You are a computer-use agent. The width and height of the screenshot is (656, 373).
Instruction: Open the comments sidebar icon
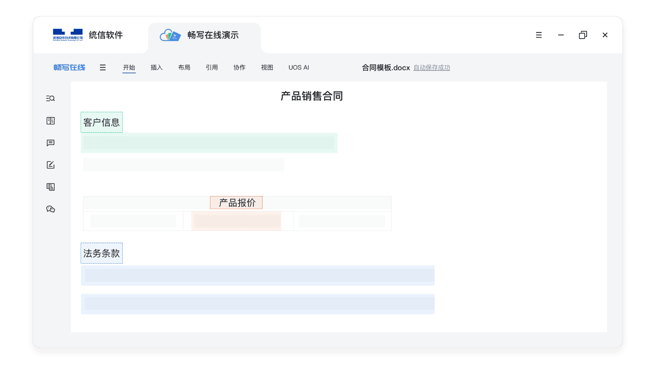click(x=51, y=143)
